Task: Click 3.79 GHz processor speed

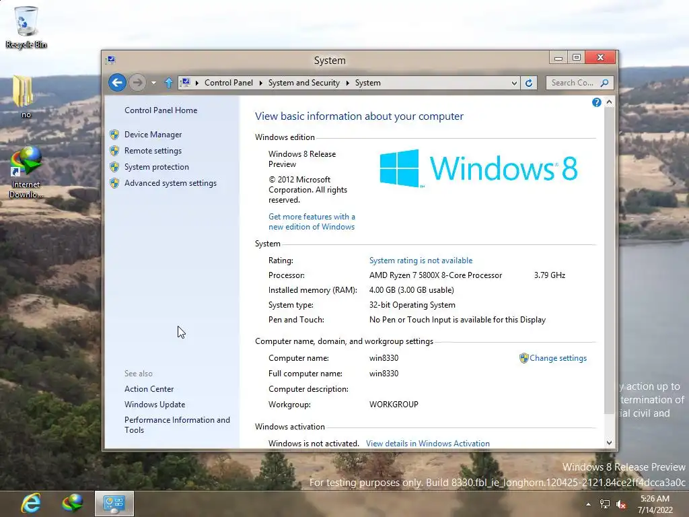Action: 550,275
